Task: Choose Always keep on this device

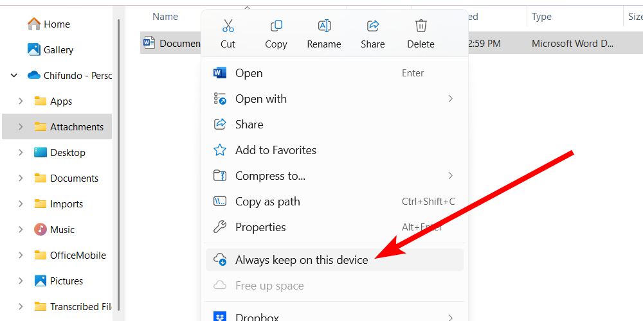Action: (x=334, y=259)
